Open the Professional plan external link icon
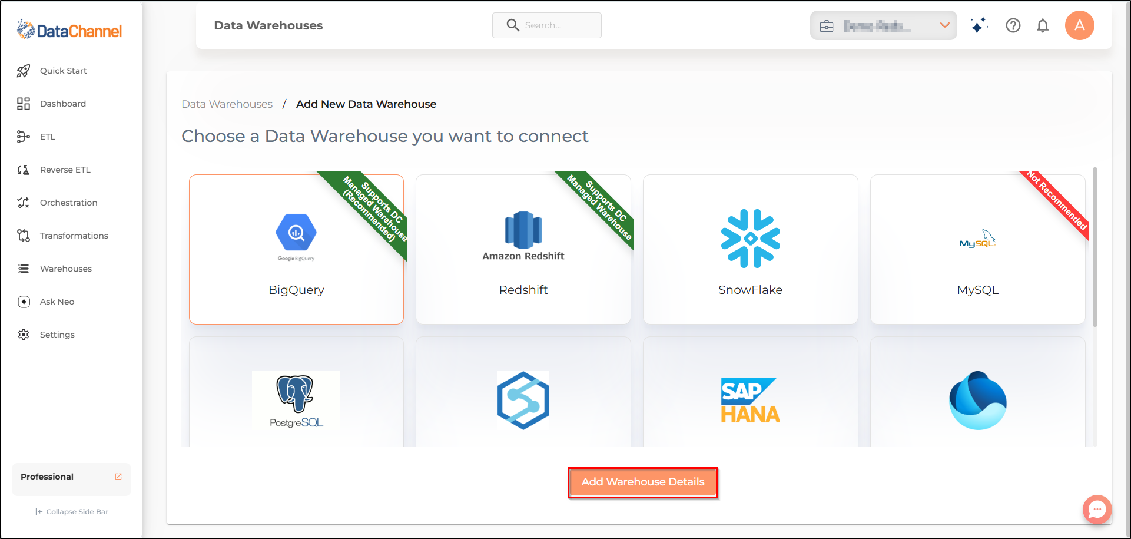The width and height of the screenshot is (1131, 539). (x=118, y=477)
